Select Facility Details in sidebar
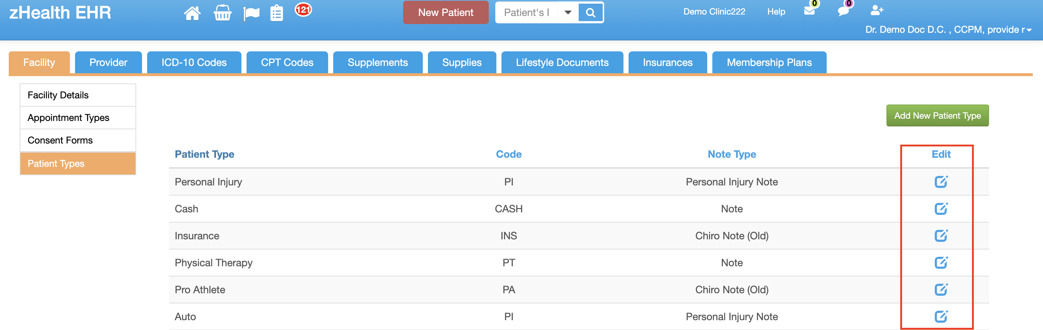The image size is (1043, 330). click(78, 95)
